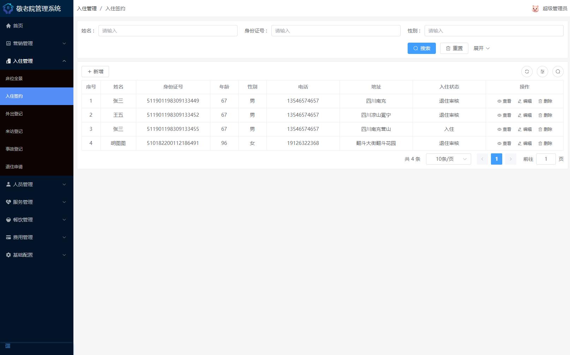The image size is (570, 355).
Task: Focus the 性别 search input
Action: coord(494,31)
